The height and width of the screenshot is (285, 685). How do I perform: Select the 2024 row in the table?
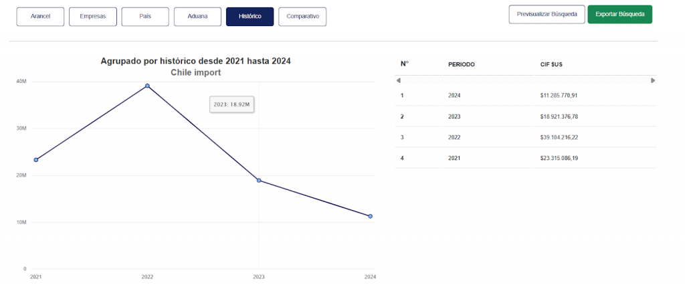tap(526, 95)
